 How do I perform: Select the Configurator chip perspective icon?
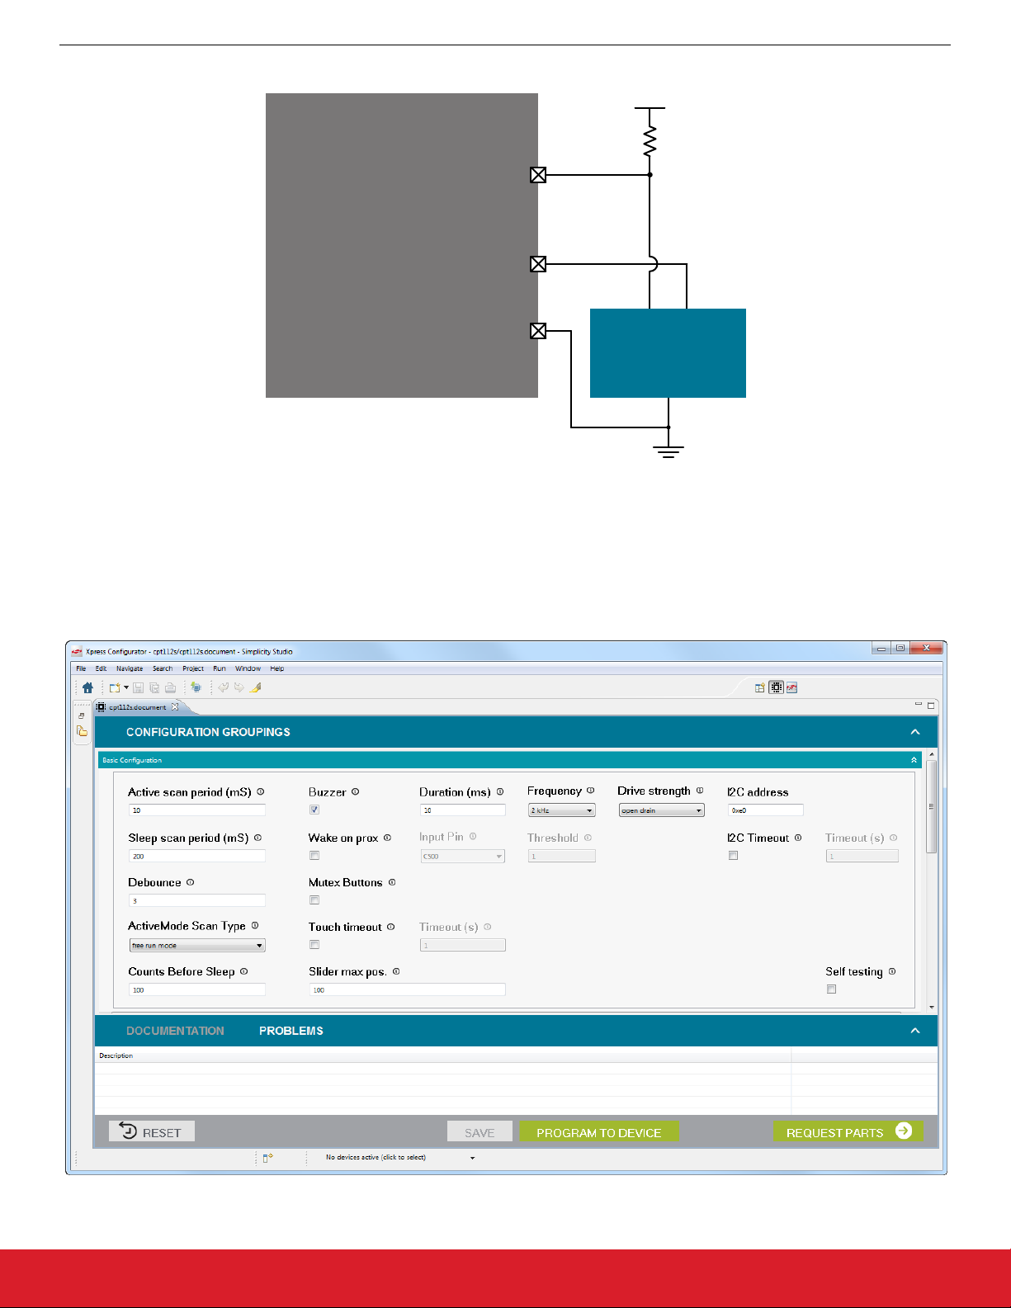pos(776,687)
